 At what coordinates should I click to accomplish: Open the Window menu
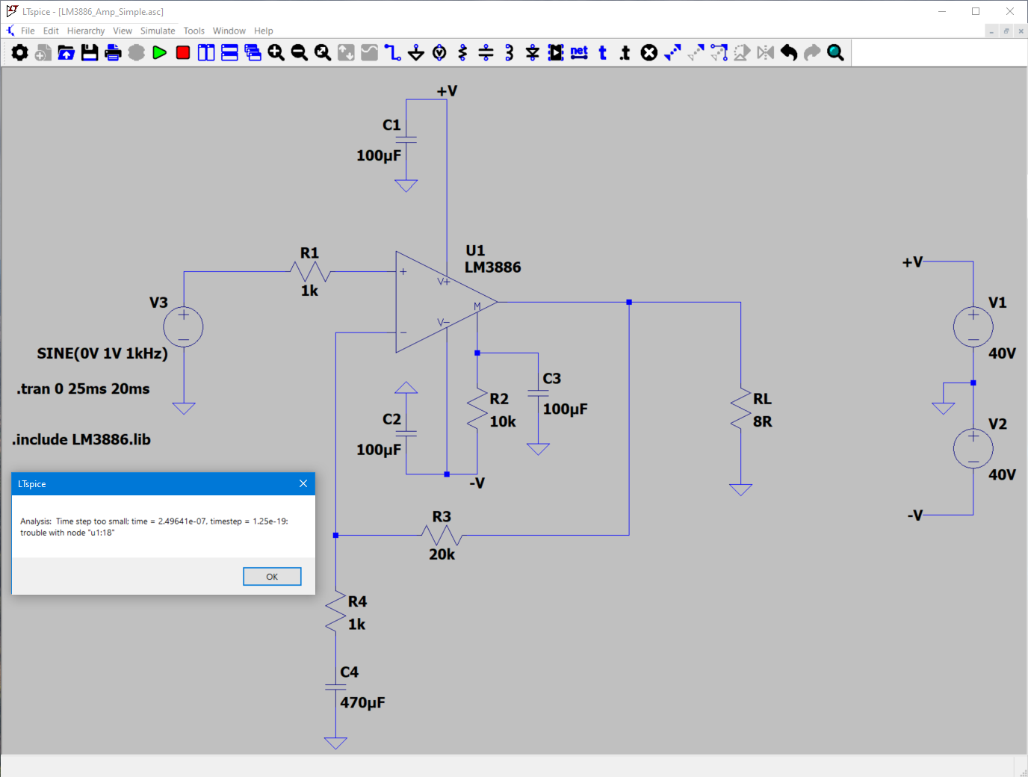[x=229, y=31]
